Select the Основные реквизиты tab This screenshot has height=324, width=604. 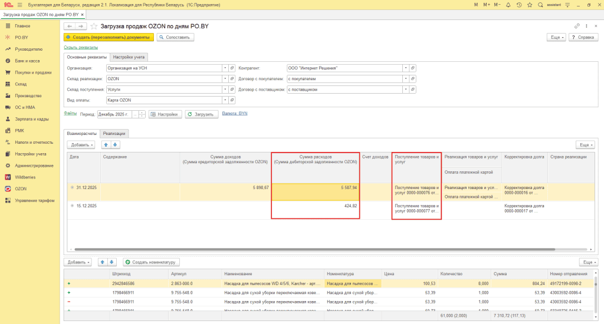(87, 57)
